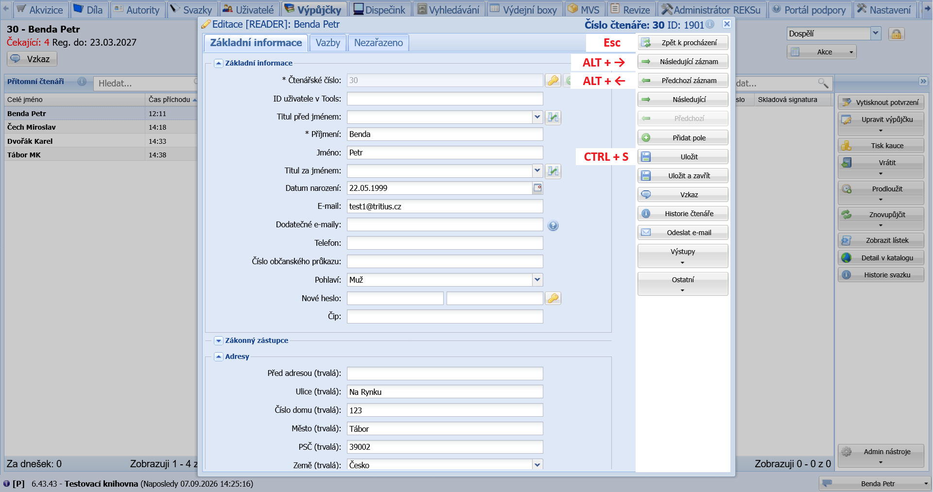Click Přidat pole button

coord(683,138)
